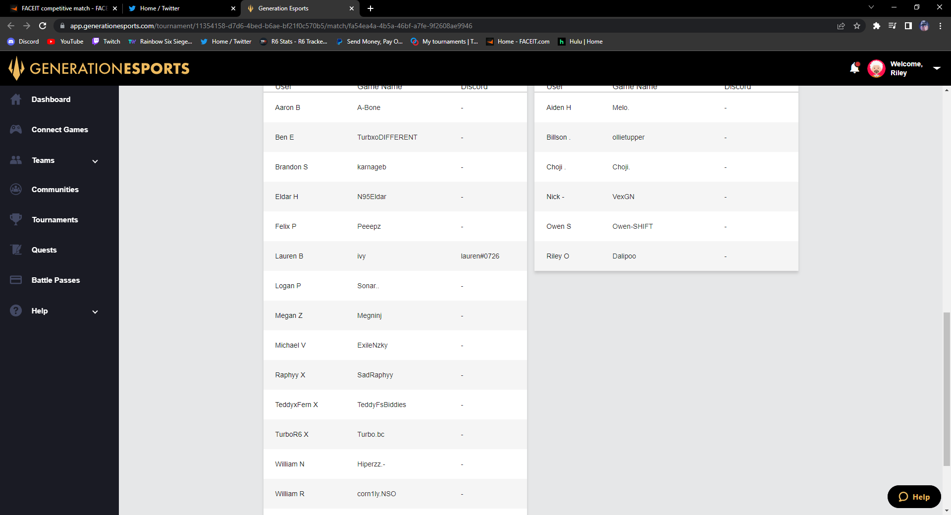
Task: Open the Chrome profile avatar
Action: [924, 26]
